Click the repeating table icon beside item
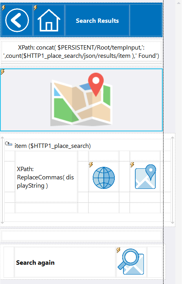182x284 pixels. [9, 144]
